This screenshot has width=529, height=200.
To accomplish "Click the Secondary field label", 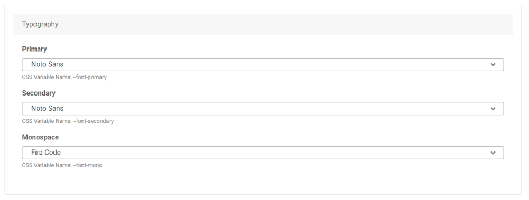I will (39, 93).
